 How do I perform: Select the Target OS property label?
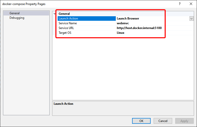point(65,33)
